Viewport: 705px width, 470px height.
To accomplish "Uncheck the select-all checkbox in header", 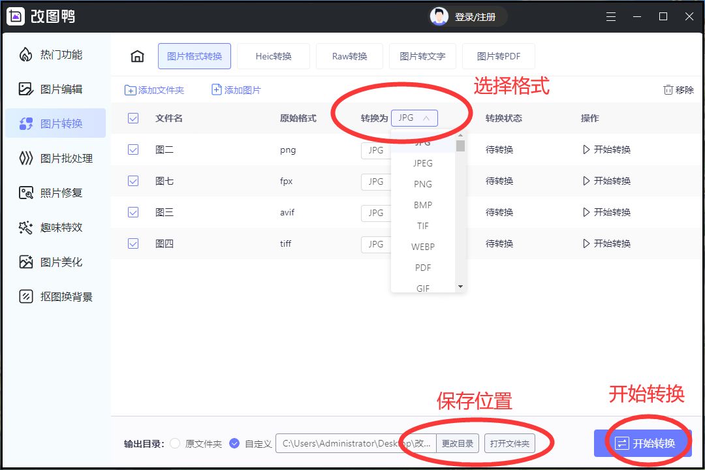I will [x=133, y=118].
